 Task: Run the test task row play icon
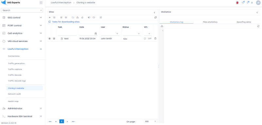49,38
